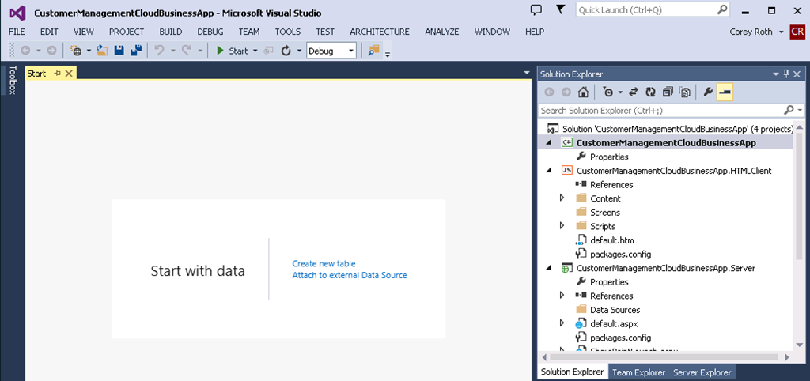Select the Data Sources folder
The height and width of the screenshot is (381, 810).
[608, 310]
